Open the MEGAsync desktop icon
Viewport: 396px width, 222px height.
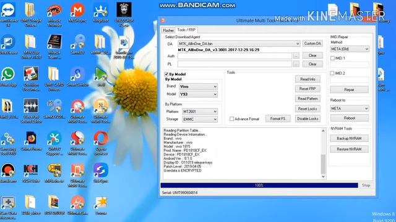(x=77, y=12)
